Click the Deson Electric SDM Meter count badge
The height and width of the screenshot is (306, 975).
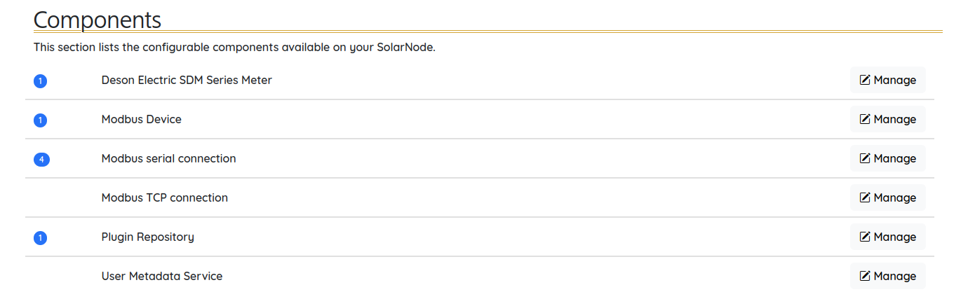click(x=40, y=81)
